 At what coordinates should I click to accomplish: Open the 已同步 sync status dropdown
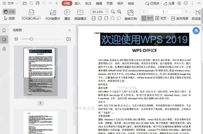tap(153, 4)
